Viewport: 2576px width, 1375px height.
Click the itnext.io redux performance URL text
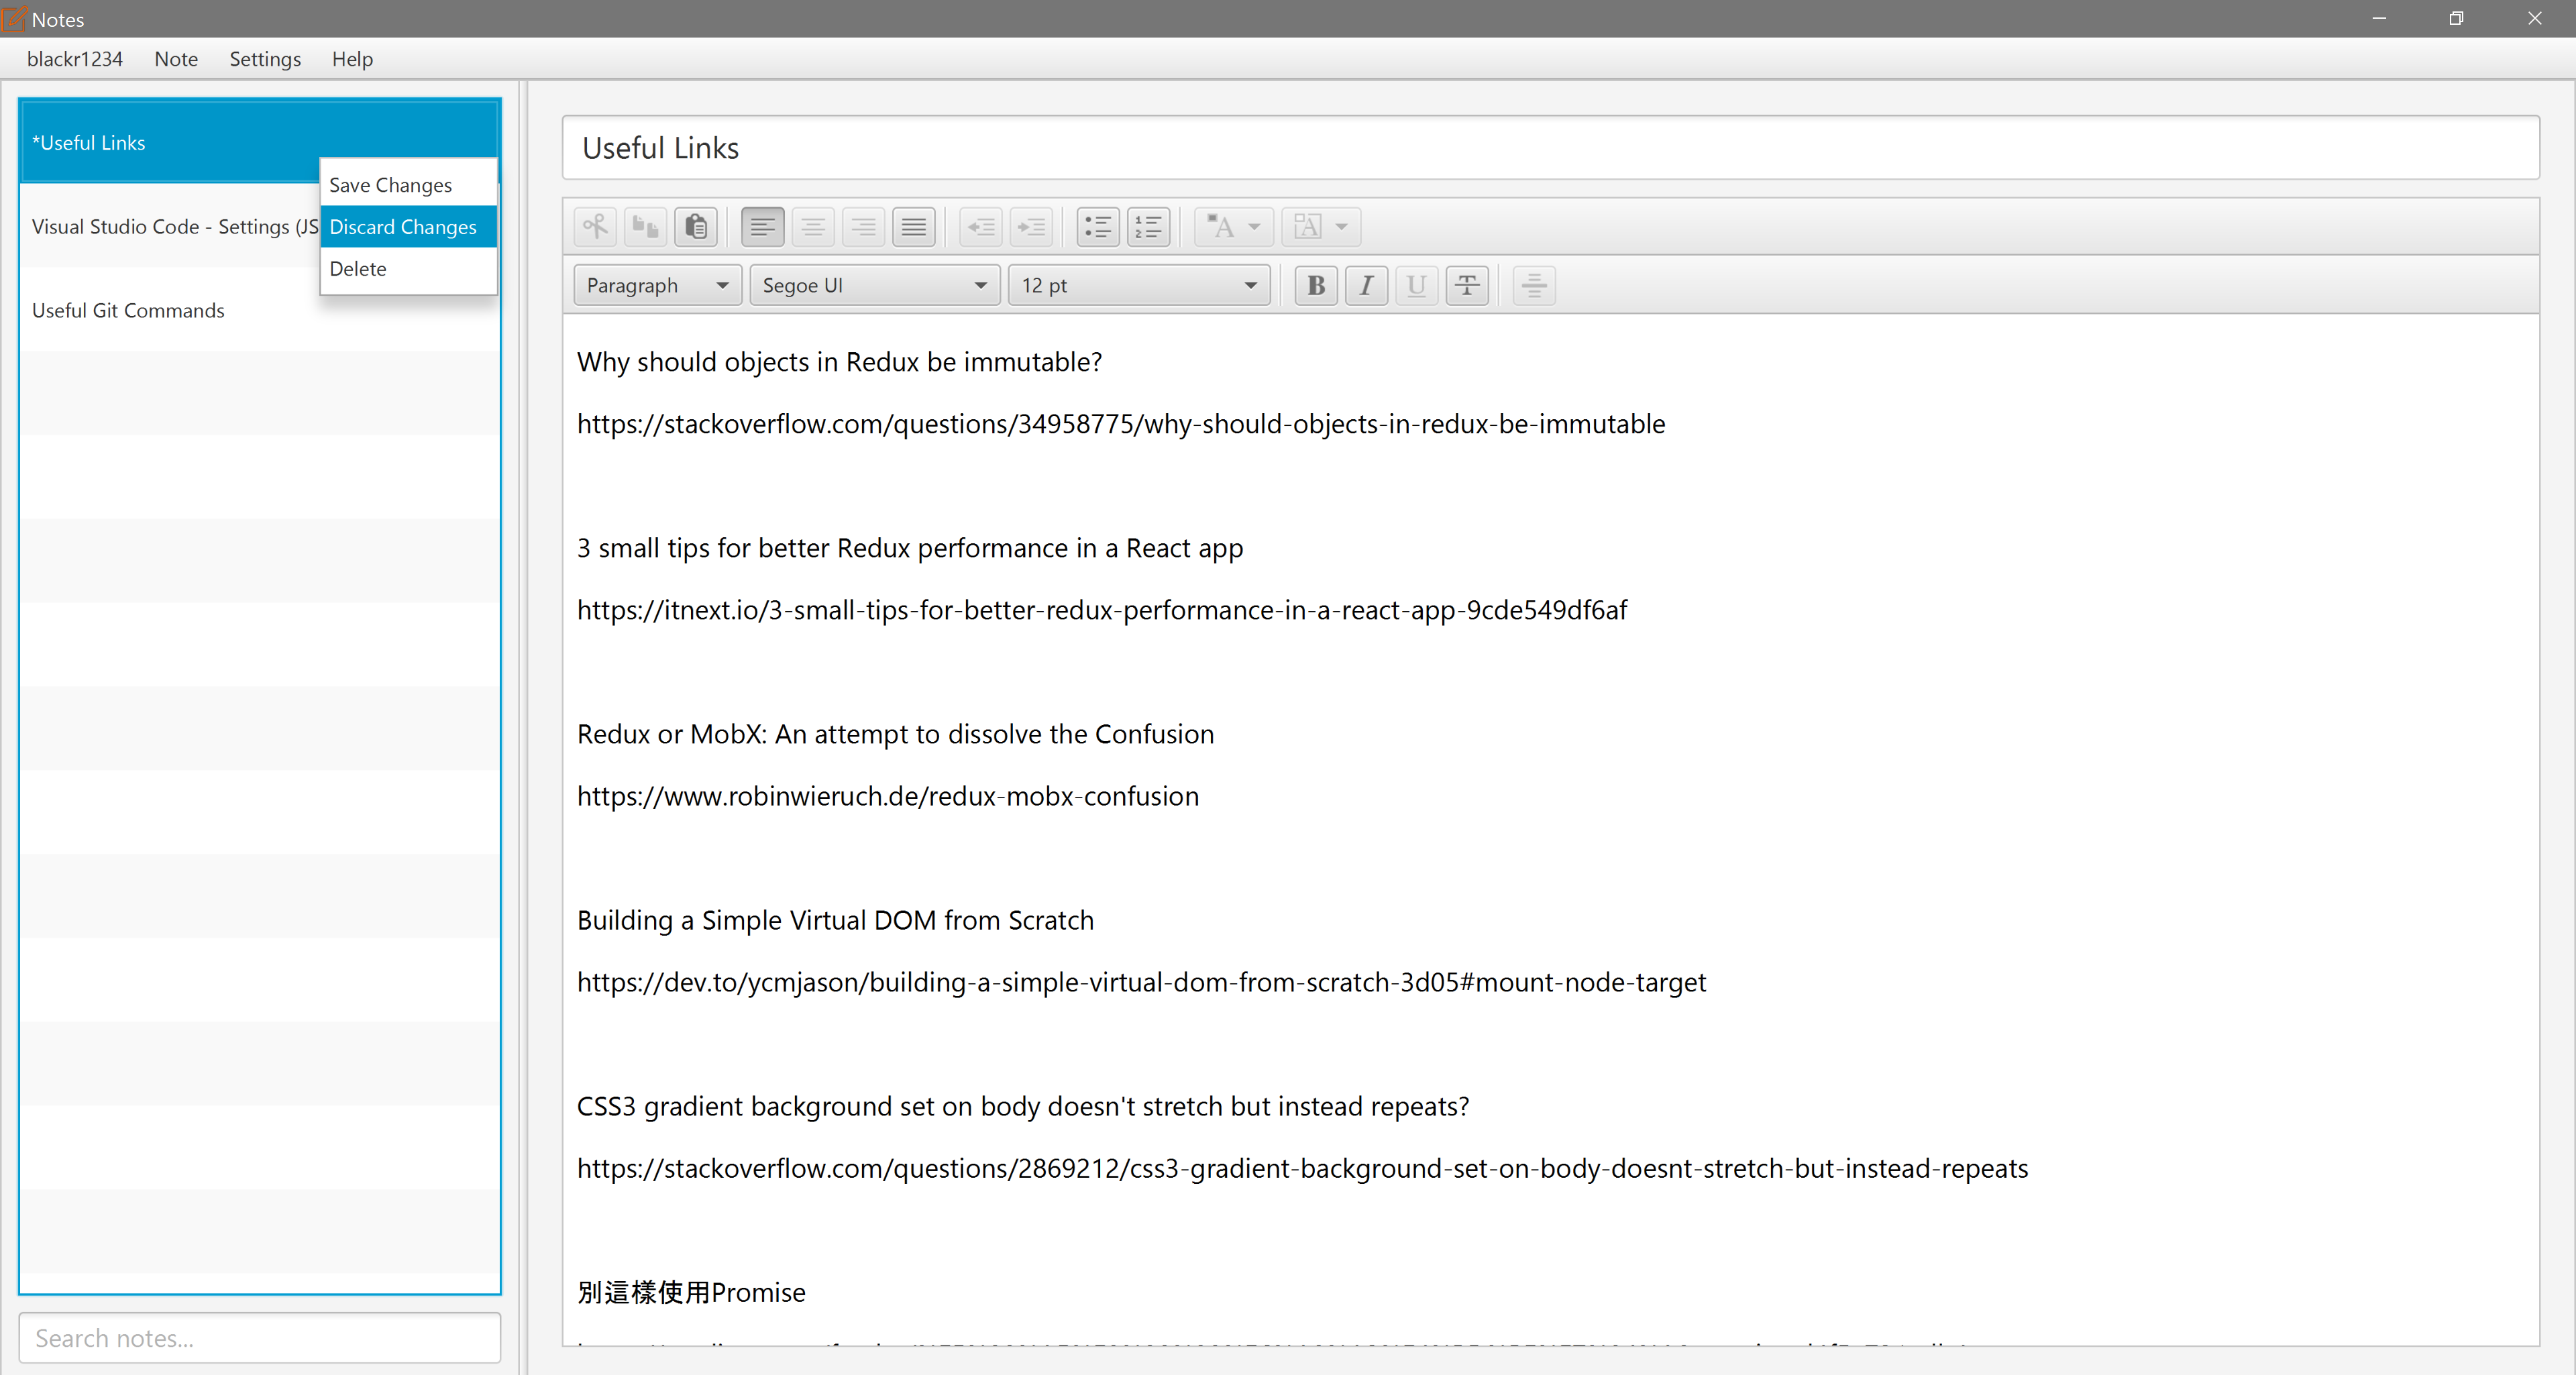(x=1102, y=610)
